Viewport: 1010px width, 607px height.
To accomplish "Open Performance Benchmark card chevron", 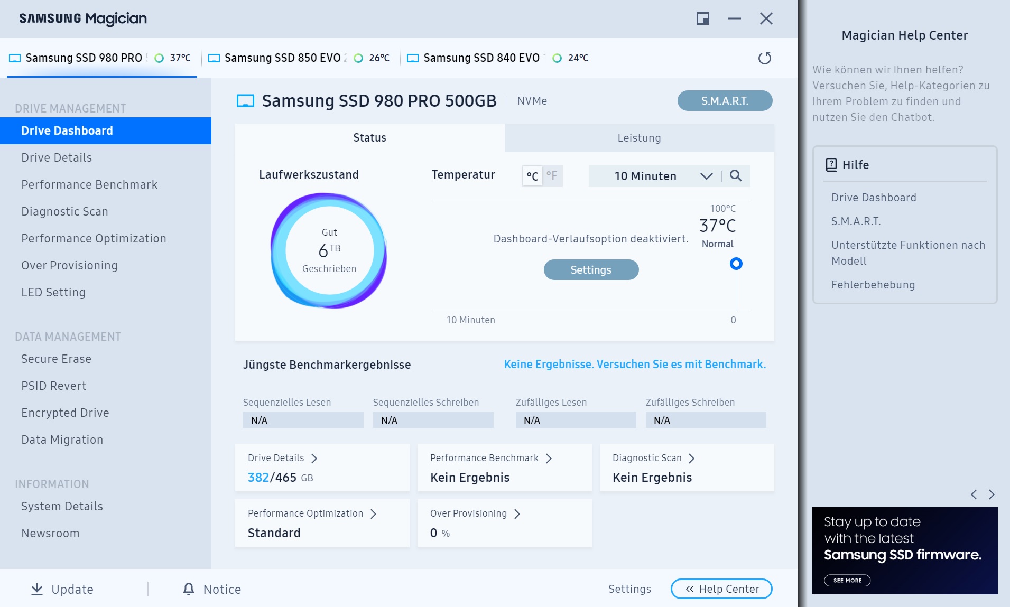I will (549, 458).
